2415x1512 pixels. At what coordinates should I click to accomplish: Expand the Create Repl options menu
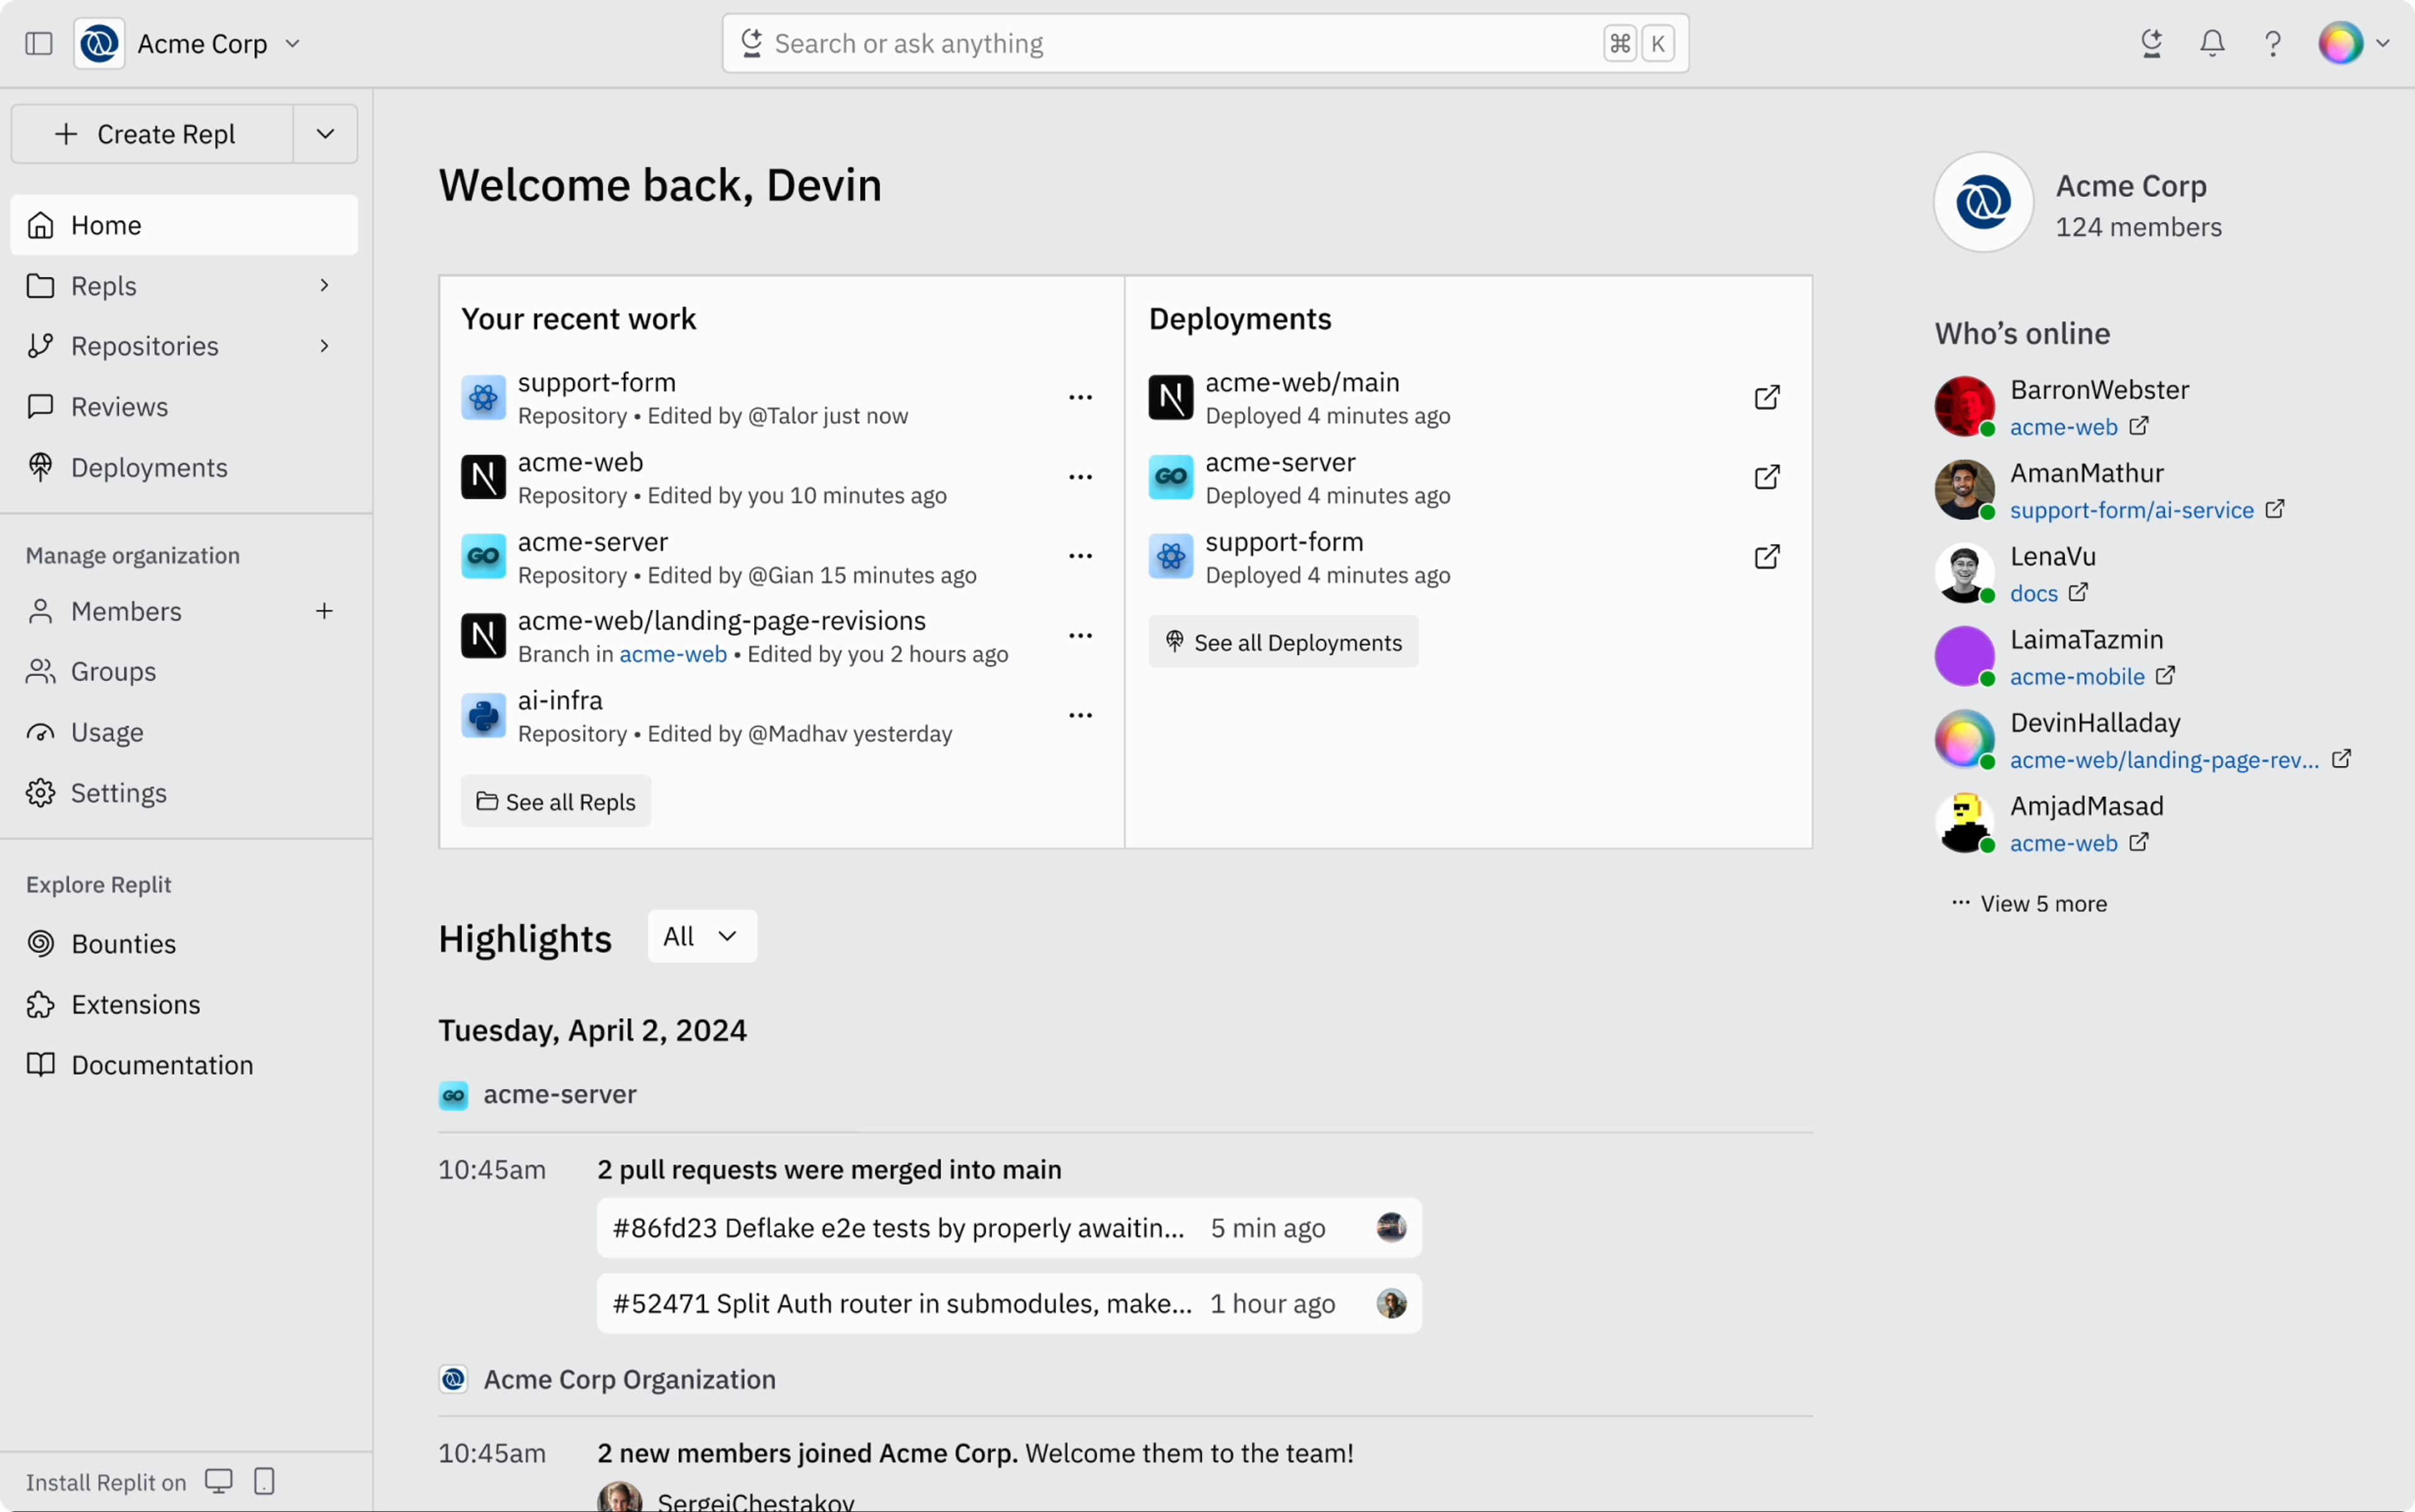pos(324,132)
